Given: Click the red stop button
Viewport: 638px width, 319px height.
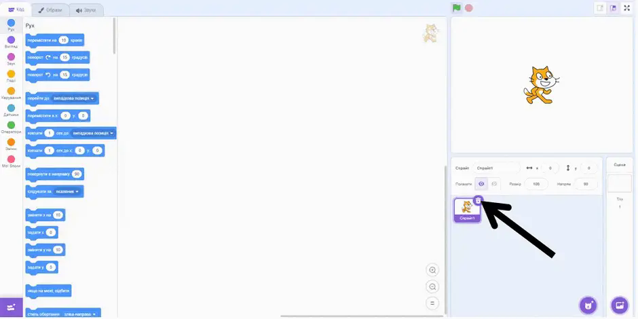Looking at the screenshot, I should click(x=469, y=7).
